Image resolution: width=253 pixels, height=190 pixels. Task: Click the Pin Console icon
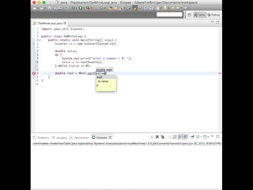coord(193,137)
